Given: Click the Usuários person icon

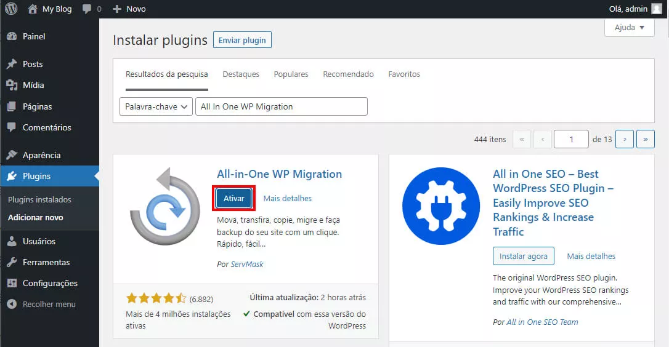Looking at the screenshot, I should coord(12,241).
